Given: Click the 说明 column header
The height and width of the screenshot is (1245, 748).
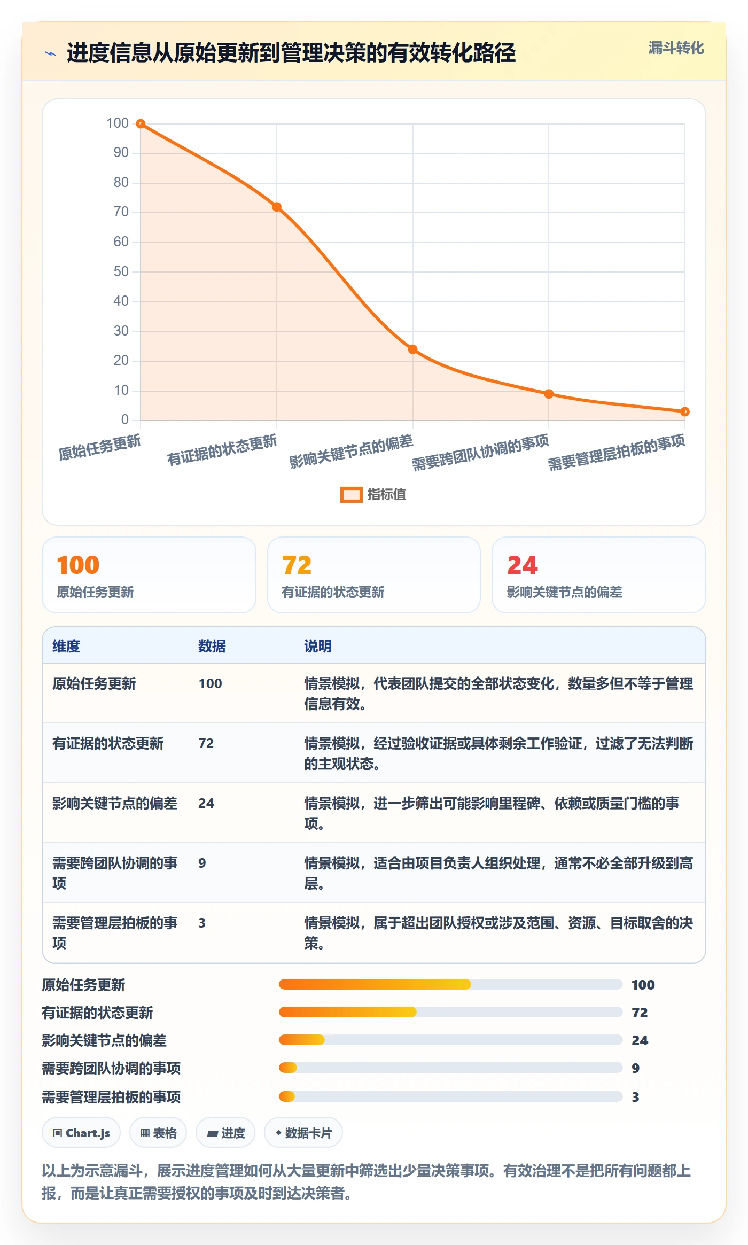Looking at the screenshot, I should pyautogui.click(x=318, y=646).
